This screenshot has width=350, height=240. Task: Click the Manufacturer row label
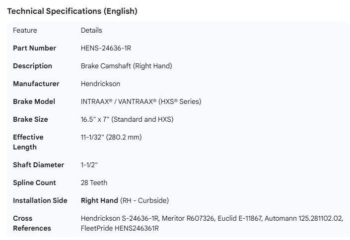click(x=36, y=84)
